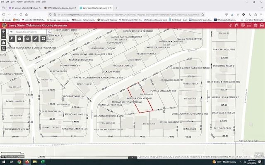Open the palette widget below search

[28, 39]
